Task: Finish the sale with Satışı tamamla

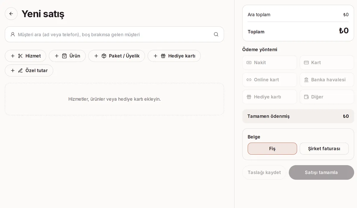Action: coord(321,172)
